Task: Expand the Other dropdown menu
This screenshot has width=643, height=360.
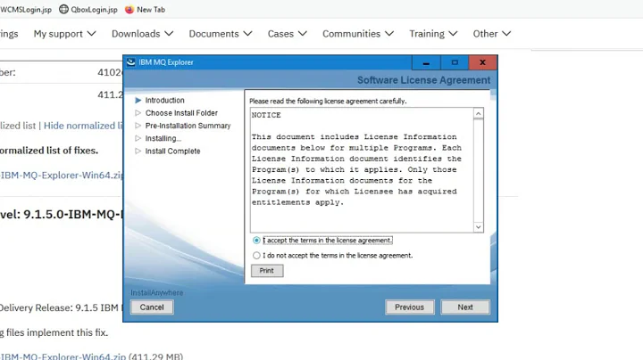Action: point(492,34)
